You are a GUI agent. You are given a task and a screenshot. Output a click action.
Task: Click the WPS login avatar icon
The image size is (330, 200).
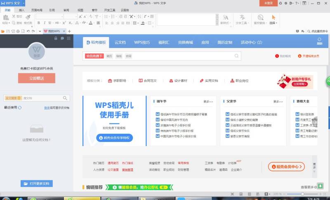point(37,51)
